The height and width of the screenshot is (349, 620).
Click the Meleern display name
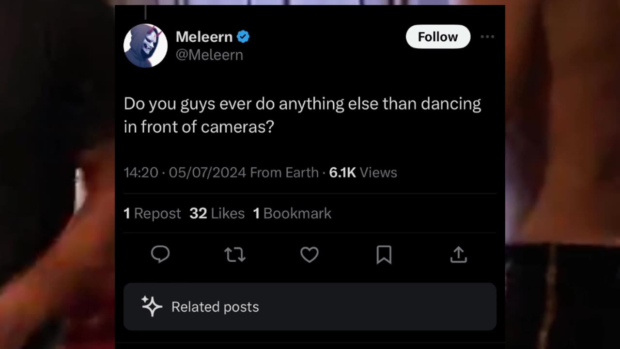(204, 37)
